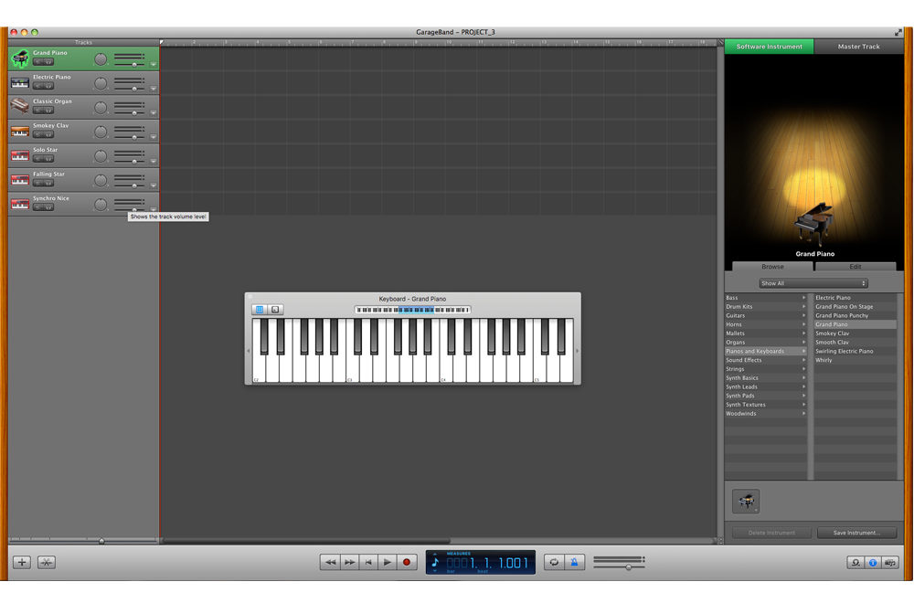Click the red record button
Screen dimensions: 914x603
pyautogui.click(x=407, y=562)
